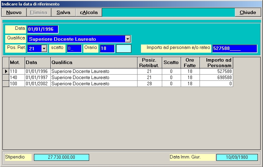Viewport: 263px width, 167px height.
Task: Click Importo cell 698588
Action: [216, 77]
